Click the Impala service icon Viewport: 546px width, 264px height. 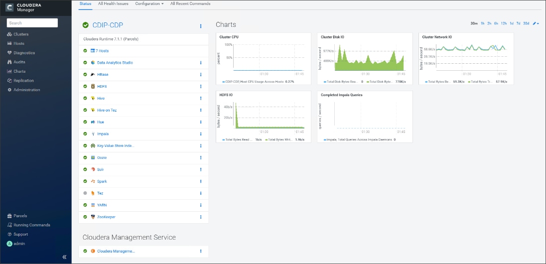coord(93,133)
